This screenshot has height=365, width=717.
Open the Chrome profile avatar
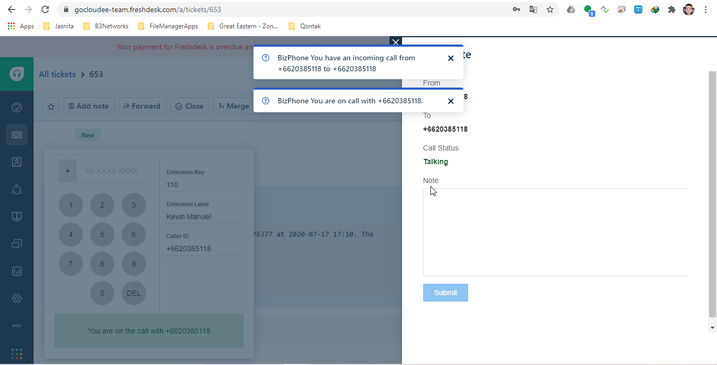tap(689, 9)
